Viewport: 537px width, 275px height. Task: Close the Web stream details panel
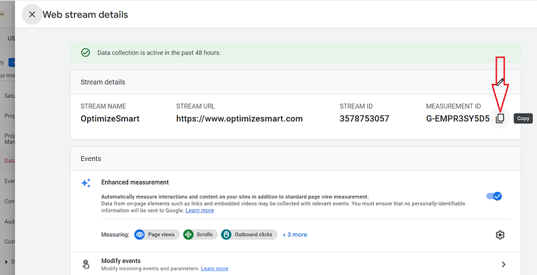(32, 14)
